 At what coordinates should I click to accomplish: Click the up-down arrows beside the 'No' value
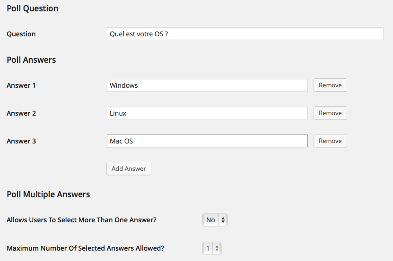[x=223, y=220]
